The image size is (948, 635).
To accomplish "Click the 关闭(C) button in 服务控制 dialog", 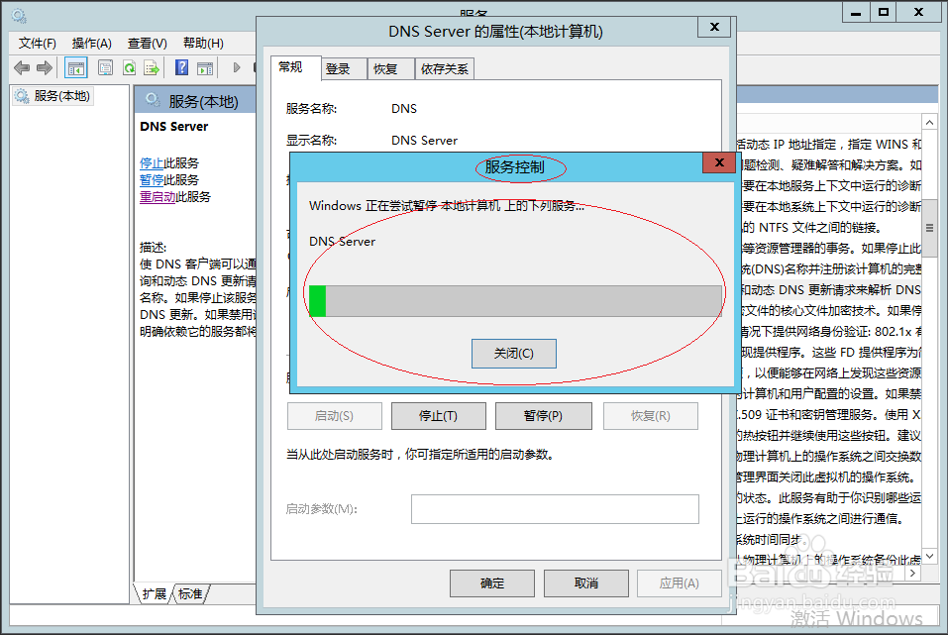I will coord(513,353).
